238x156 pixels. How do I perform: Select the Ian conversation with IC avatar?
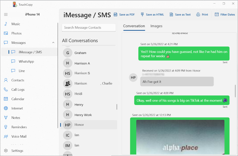[x=89, y=135]
